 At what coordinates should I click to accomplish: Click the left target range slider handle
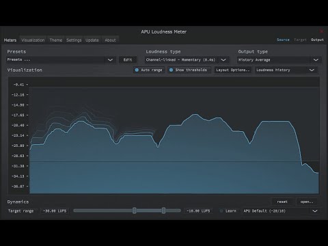coord(135,210)
